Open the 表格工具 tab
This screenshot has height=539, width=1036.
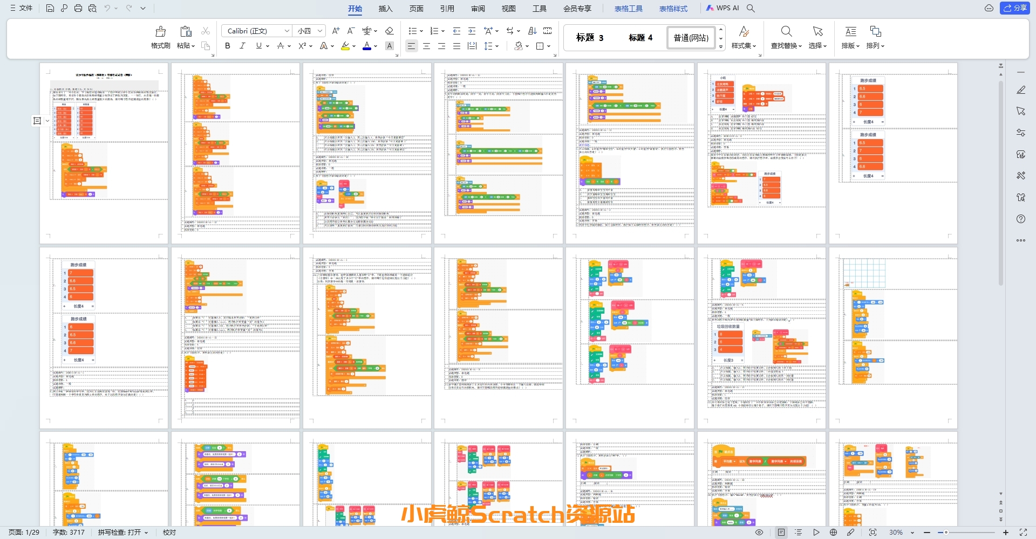pyautogui.click(x=629, y=8)
